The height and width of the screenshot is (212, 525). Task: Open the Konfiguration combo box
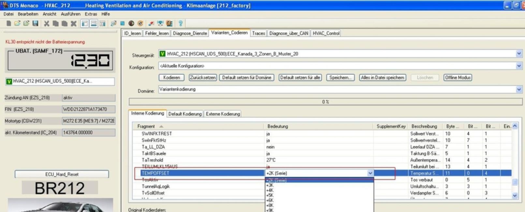click(518, 66)
